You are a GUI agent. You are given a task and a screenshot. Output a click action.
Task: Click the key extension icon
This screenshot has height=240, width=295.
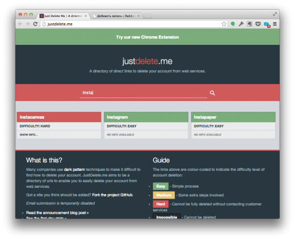(x=241, y=24)
